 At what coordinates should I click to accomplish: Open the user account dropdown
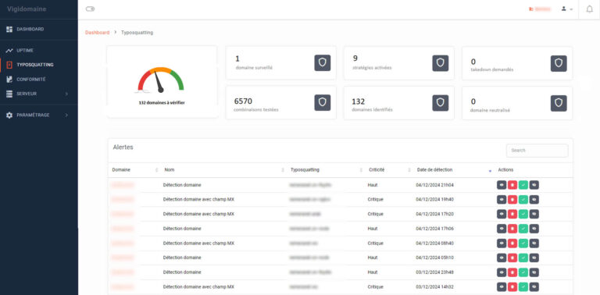(566, 9)
